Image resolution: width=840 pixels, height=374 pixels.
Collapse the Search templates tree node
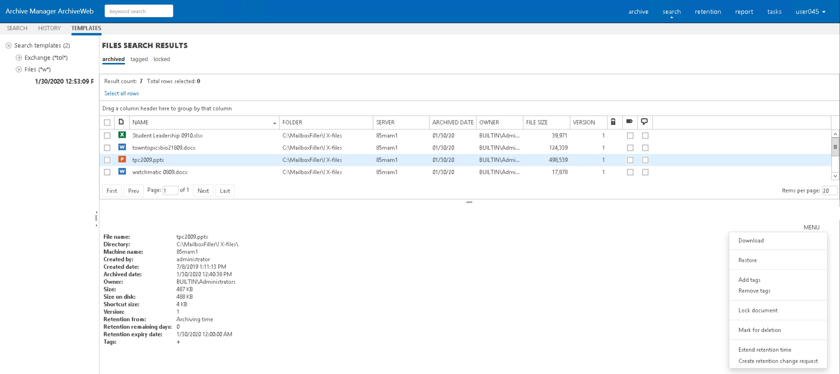click(8, 45)
